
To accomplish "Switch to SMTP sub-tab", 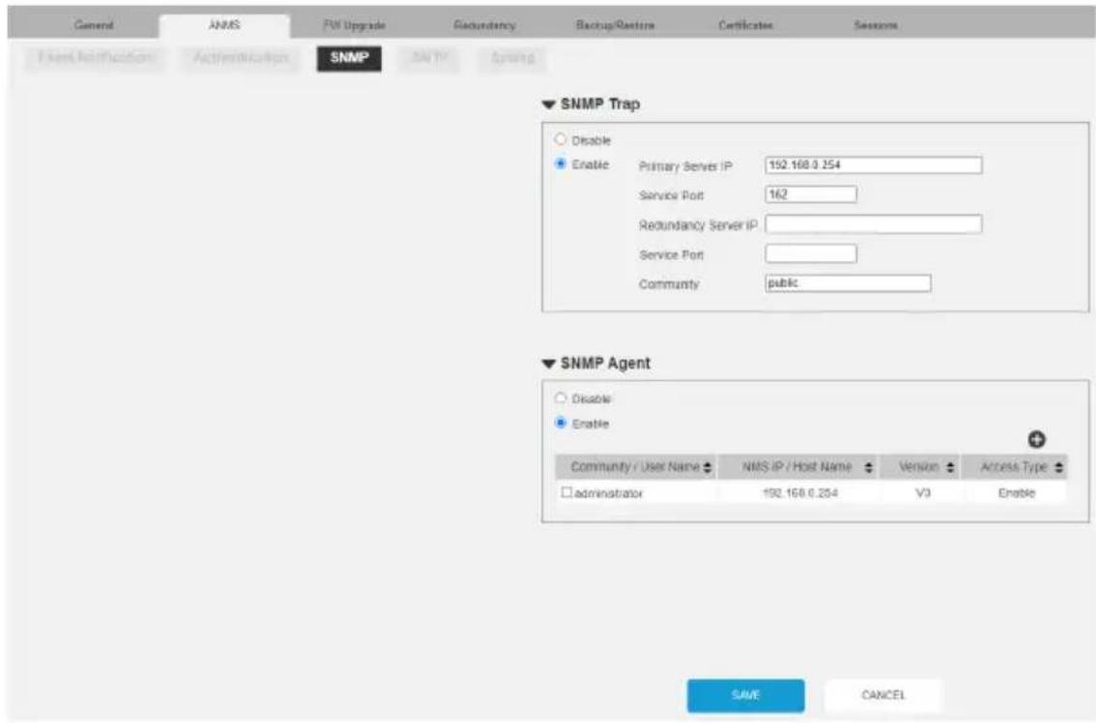I will (x=430, y=58).
